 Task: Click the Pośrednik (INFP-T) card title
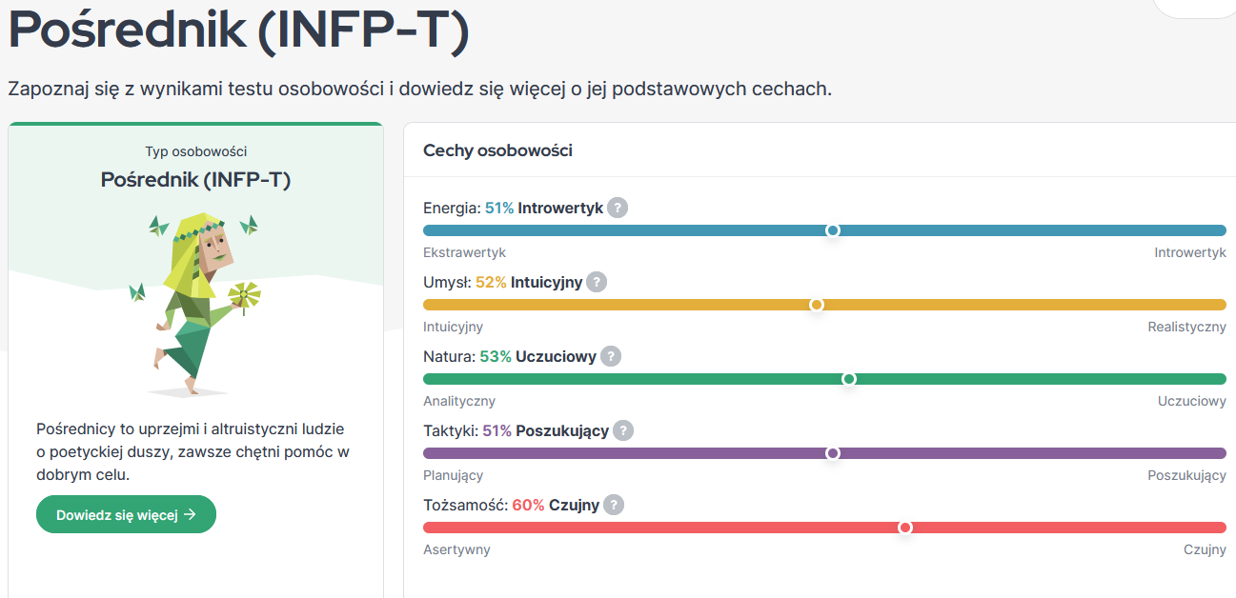195,179
